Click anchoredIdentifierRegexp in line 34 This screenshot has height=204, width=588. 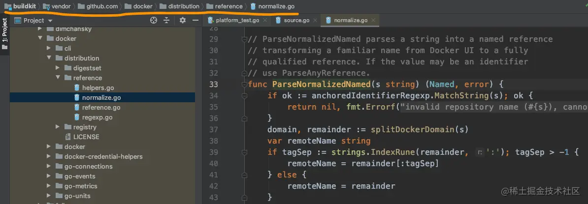click(x=371, y=95)
